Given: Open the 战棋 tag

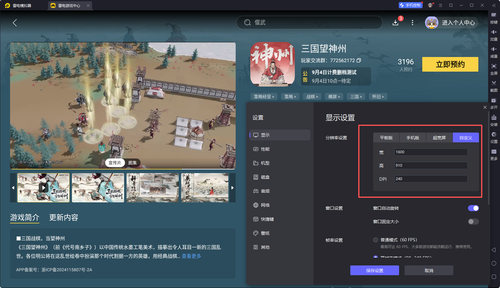Looking at the screenshot, I should [312, 97].
